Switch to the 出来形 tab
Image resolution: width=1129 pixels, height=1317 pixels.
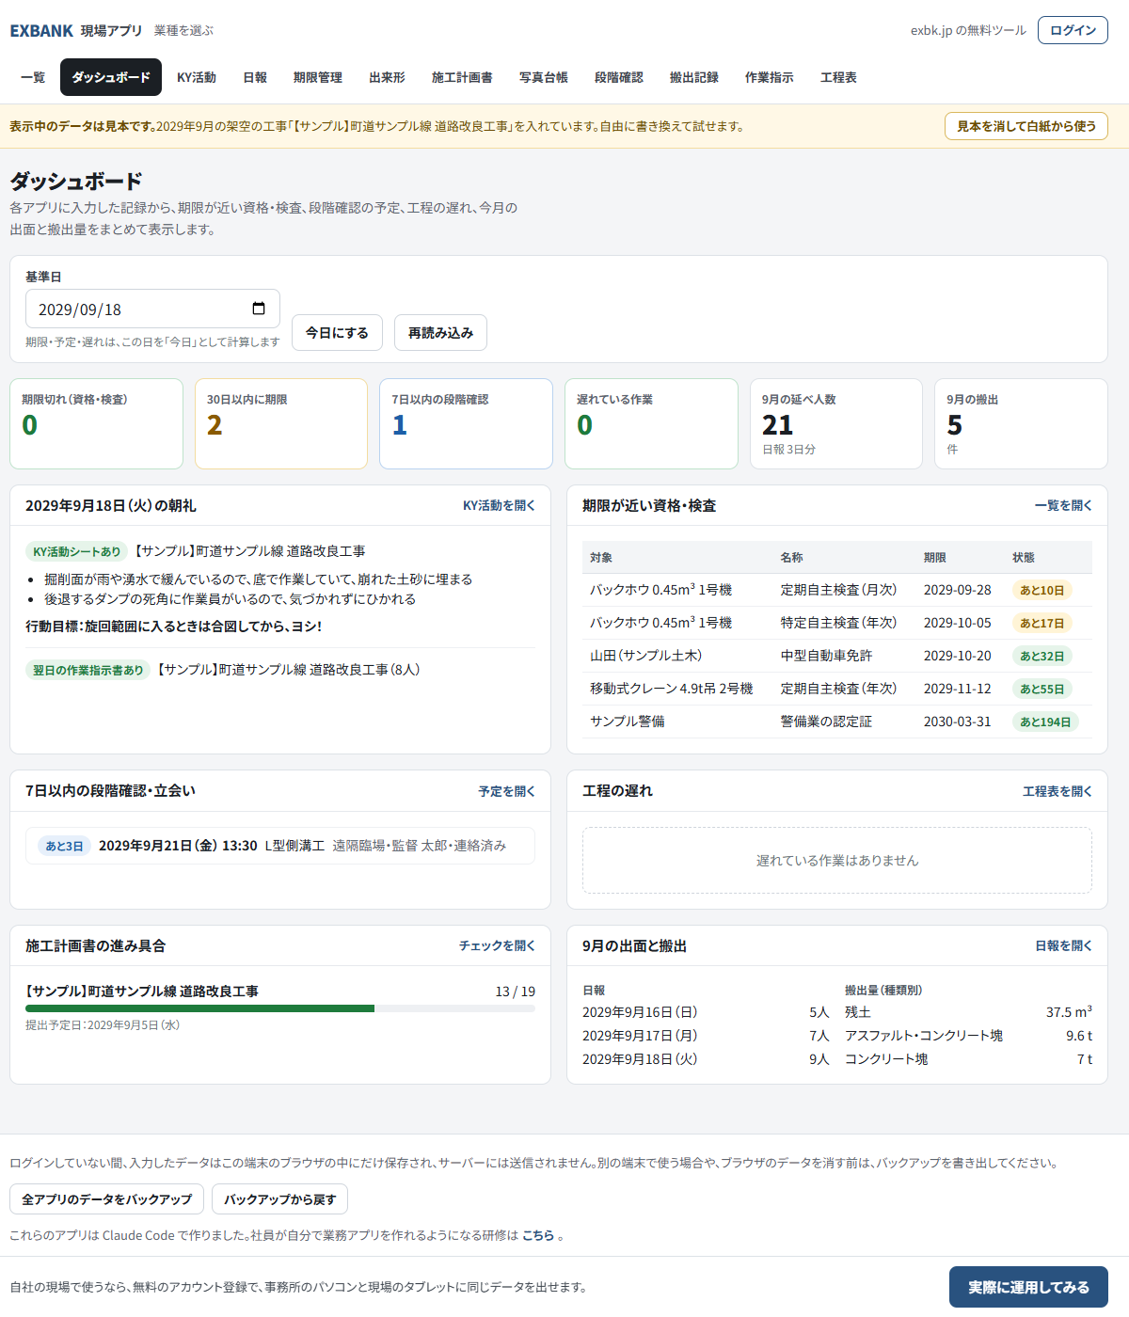click(387, 77)
